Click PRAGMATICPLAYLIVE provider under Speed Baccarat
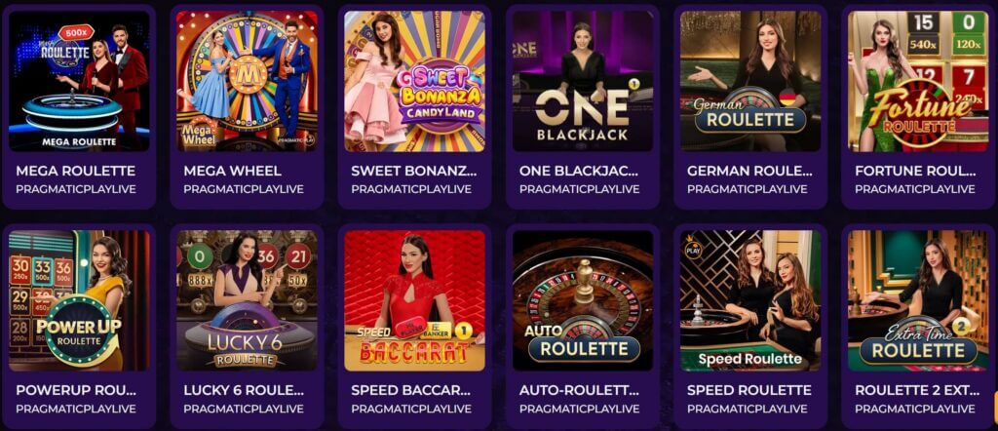 coord(411,409)
